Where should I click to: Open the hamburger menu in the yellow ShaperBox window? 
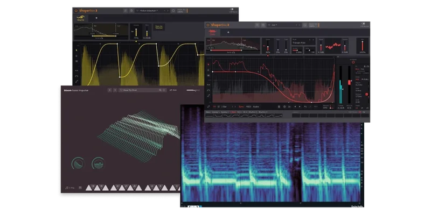point(126,11)
